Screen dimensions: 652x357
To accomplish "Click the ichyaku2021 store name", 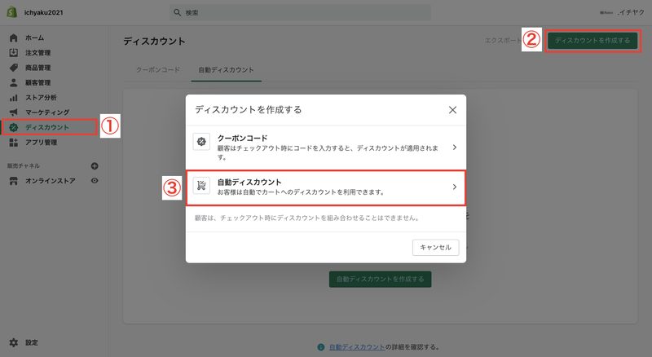I will pos(44,12).
